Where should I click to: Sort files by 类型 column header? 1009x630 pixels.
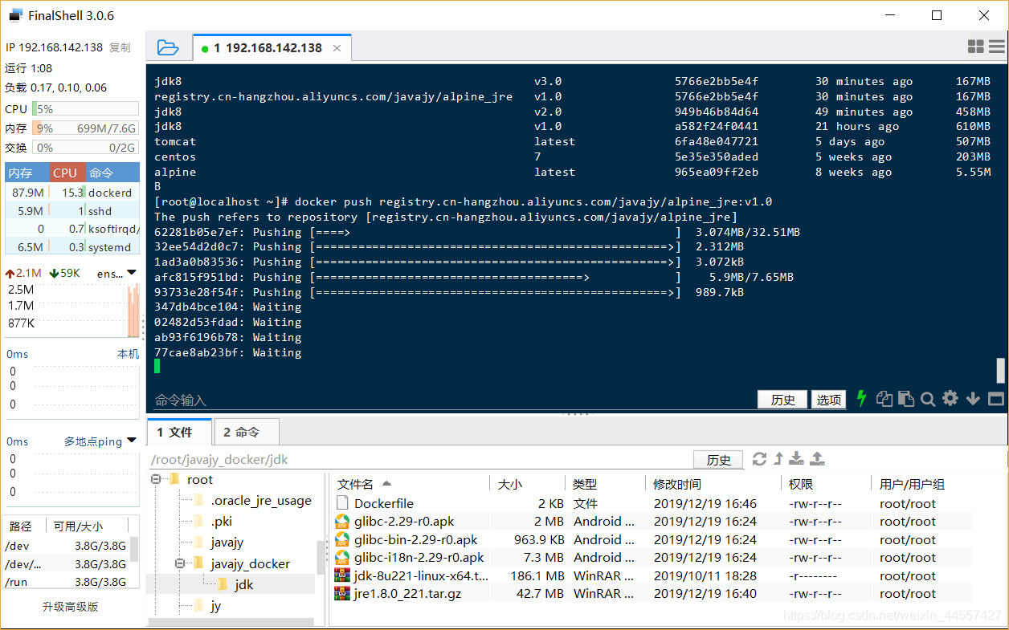click(x=606, y=484)
